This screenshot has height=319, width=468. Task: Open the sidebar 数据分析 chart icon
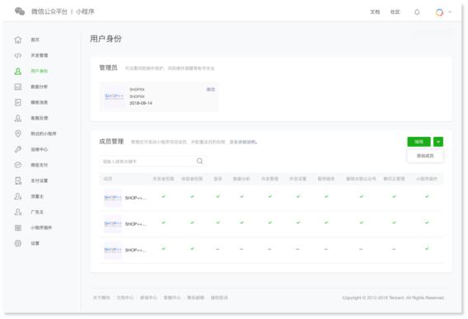[x=18, y=87]
